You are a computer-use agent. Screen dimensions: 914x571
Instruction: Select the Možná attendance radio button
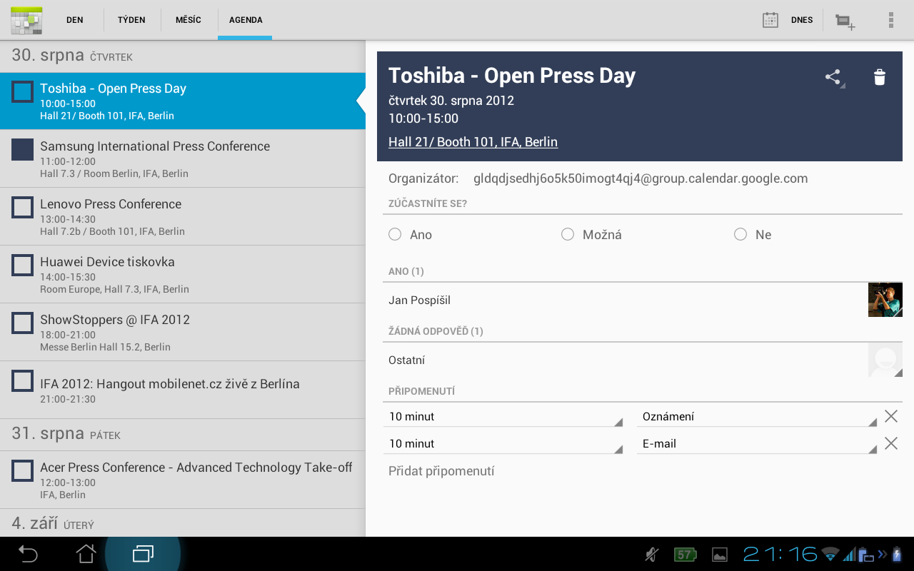(568, 235)
